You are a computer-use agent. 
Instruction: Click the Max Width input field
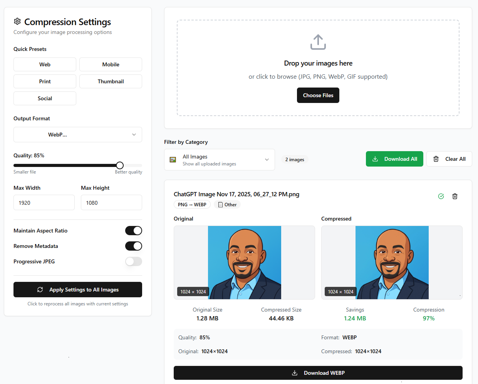pyautogui.click(x=44, y=202)
